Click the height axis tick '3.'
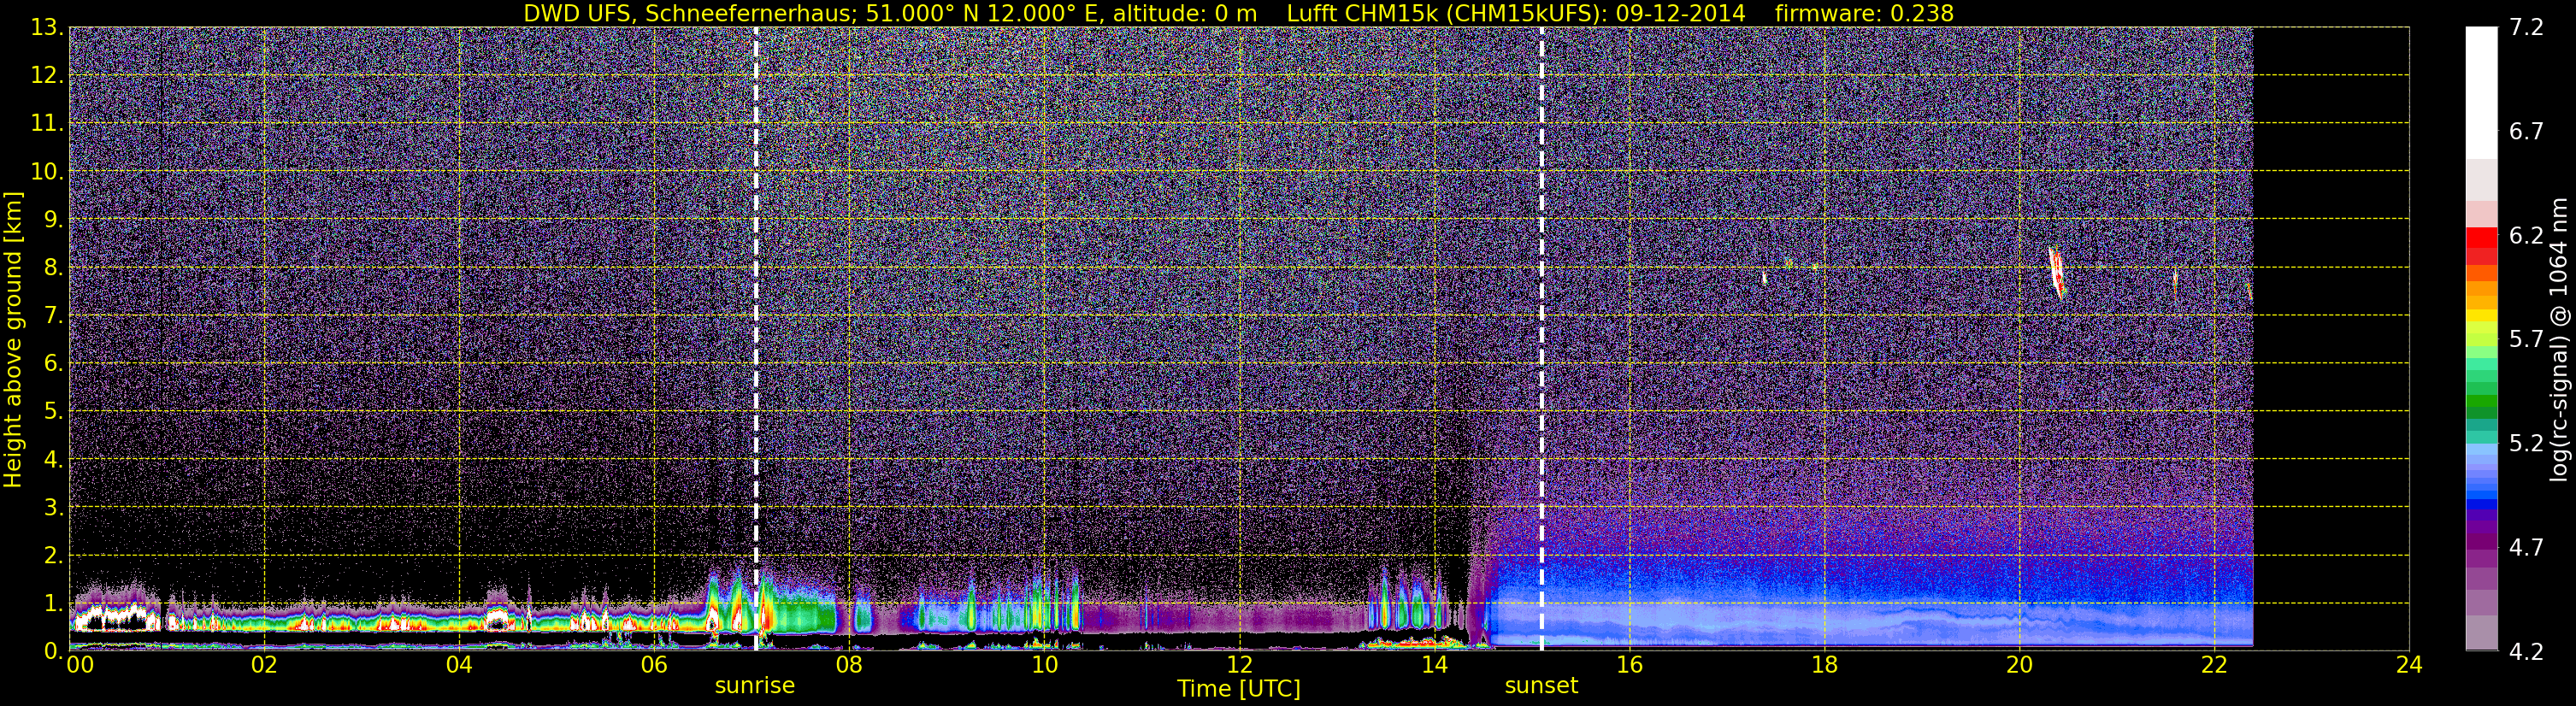 53,508
